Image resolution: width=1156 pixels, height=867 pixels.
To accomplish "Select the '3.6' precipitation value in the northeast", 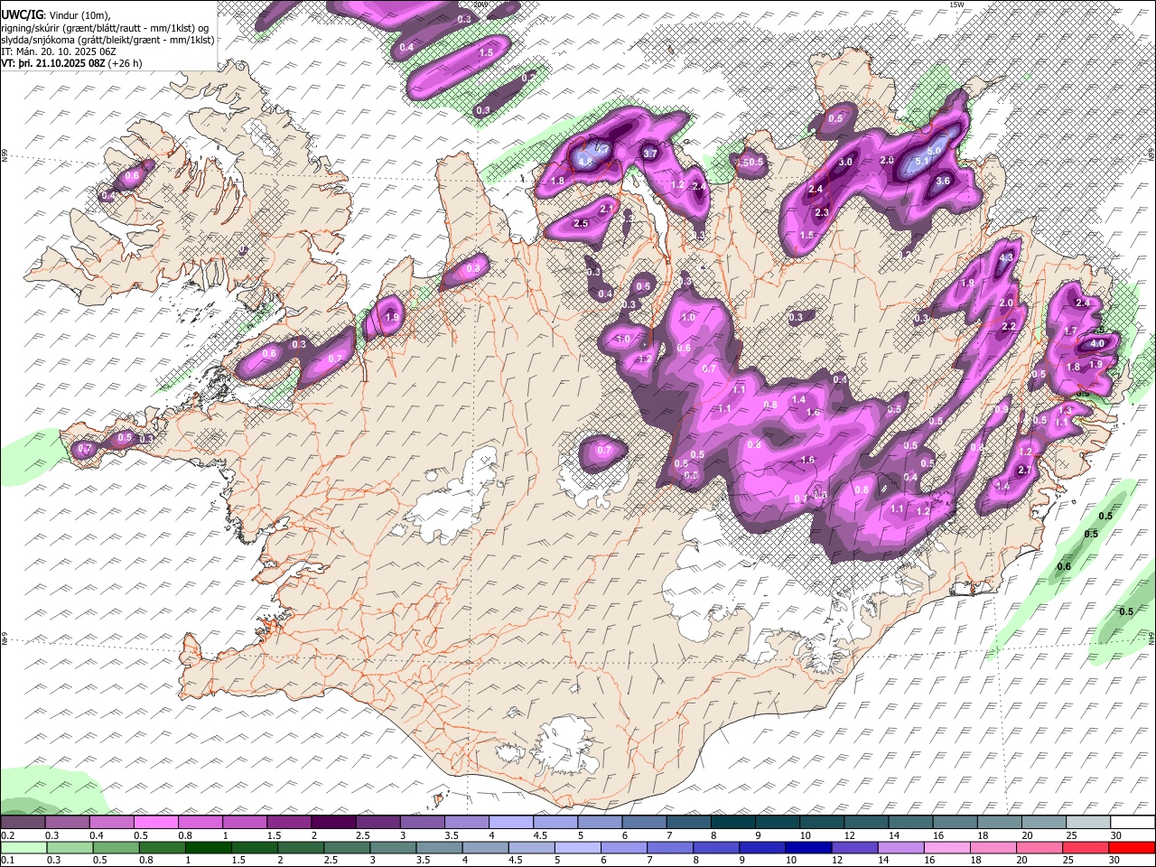I will [x=943, y=181].
